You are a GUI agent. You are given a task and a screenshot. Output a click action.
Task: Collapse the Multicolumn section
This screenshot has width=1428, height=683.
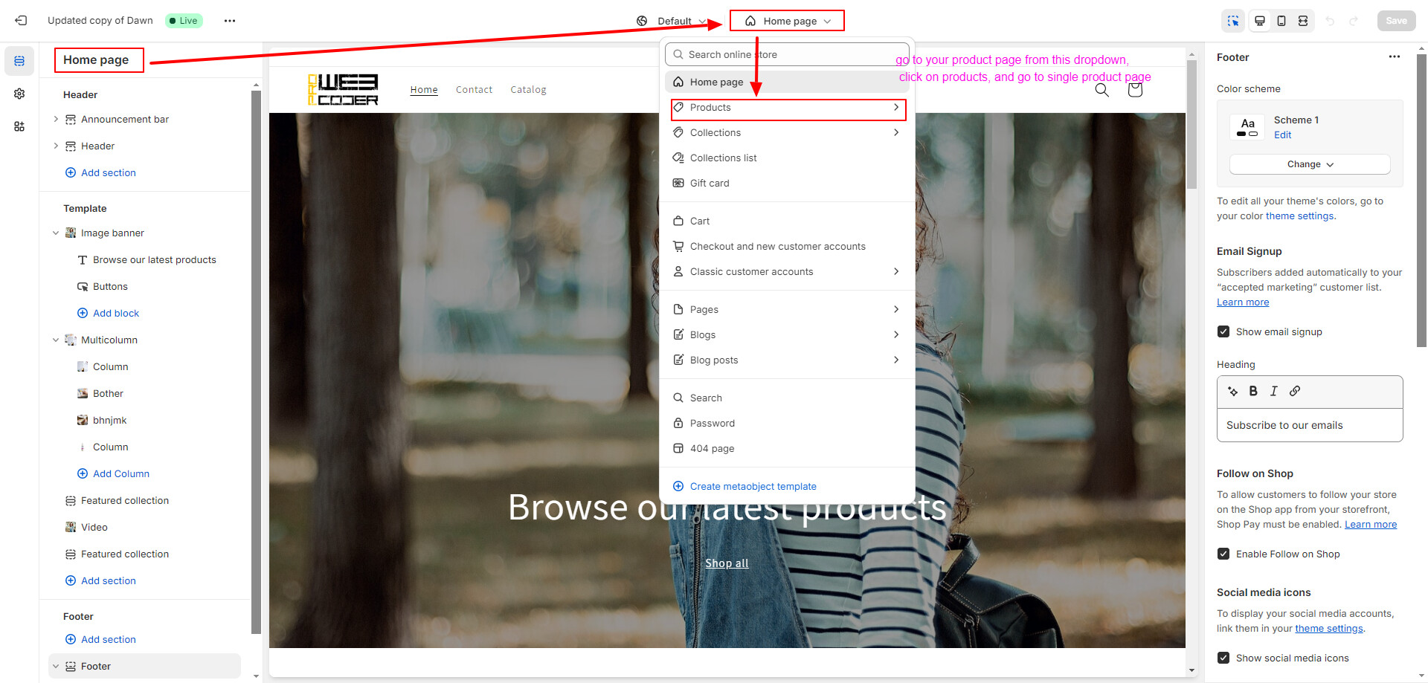click(56, 340)
